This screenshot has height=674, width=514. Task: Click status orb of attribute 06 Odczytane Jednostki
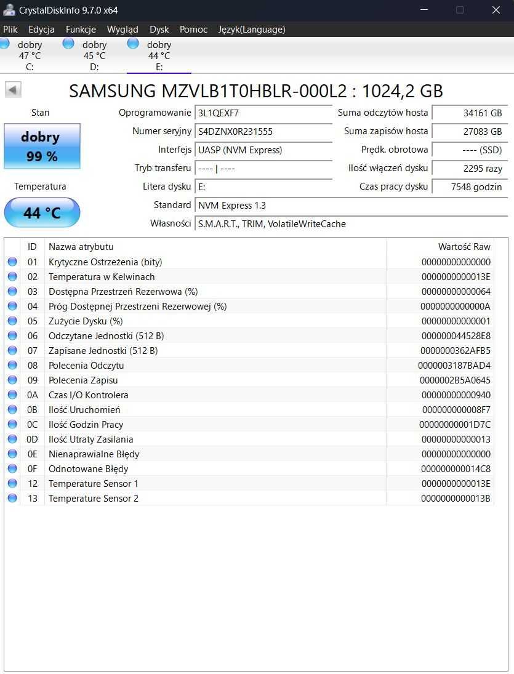[x=12, y=335]
